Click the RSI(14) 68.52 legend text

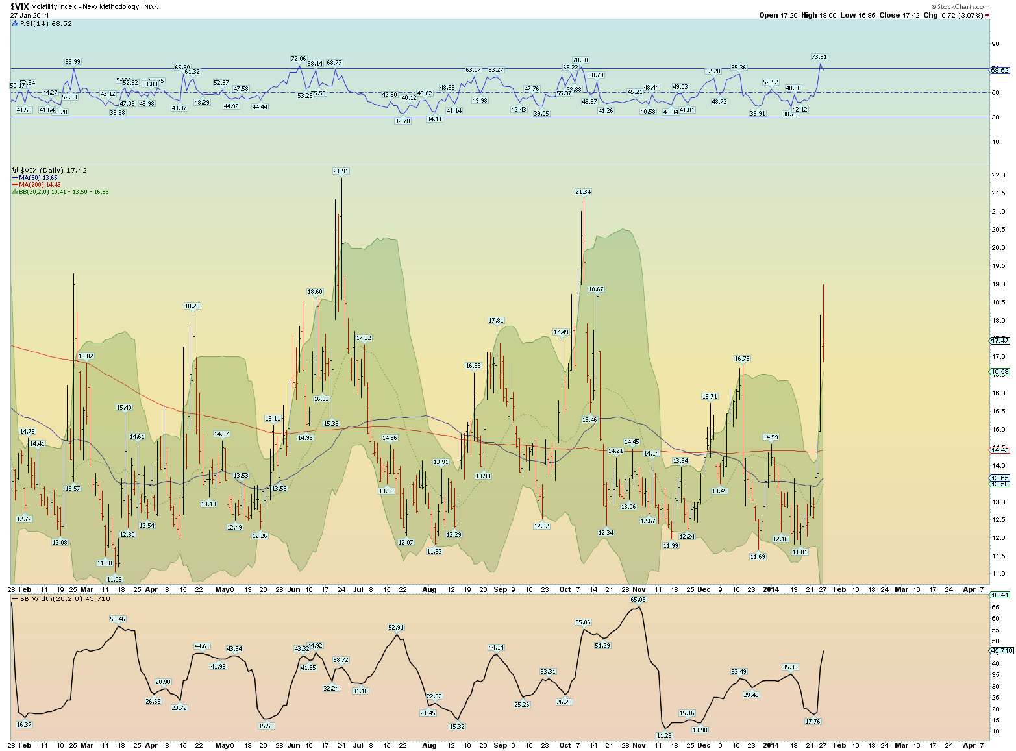pos(46,23)
